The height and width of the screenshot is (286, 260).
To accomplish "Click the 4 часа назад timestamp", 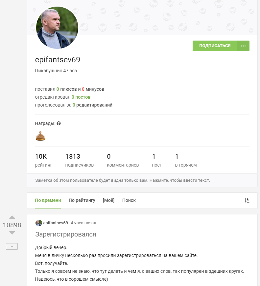I will coord(83,223).
